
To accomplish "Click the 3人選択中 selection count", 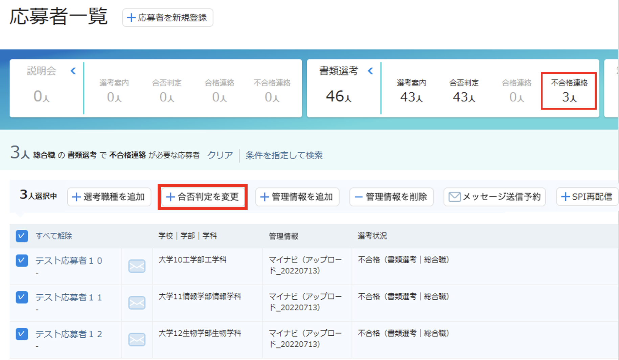I will tap(38, 195).
